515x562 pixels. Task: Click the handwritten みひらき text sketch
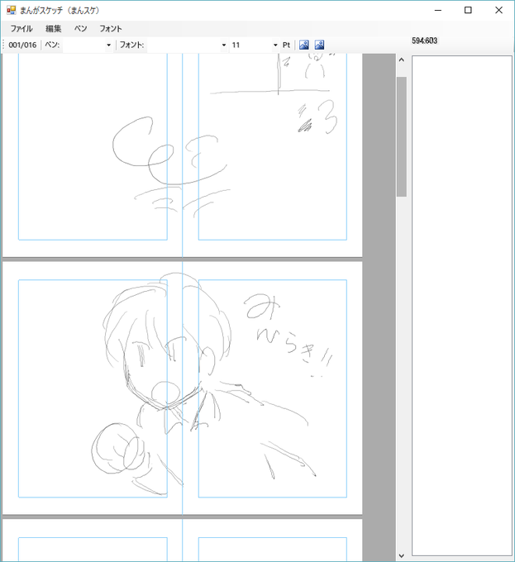pos(288,335)
